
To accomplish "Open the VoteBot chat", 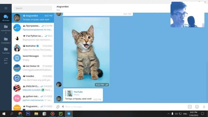I will click(33, 78).
